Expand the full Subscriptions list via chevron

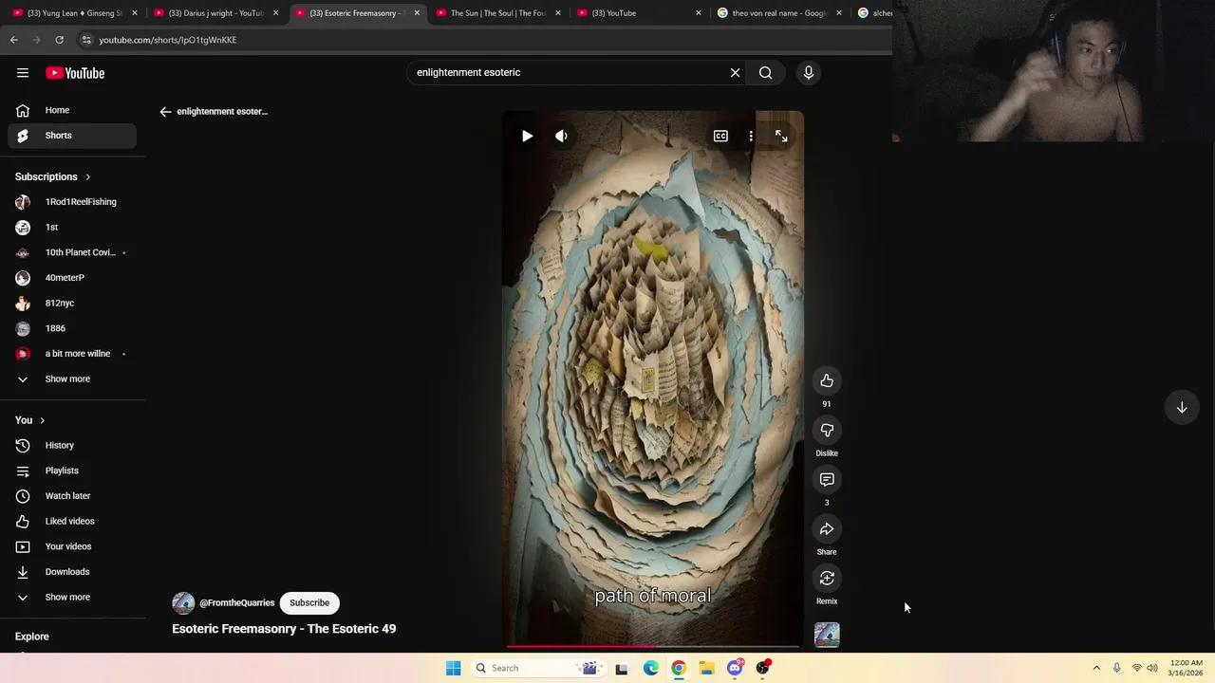pyautogui.click(x=87, y=176)
